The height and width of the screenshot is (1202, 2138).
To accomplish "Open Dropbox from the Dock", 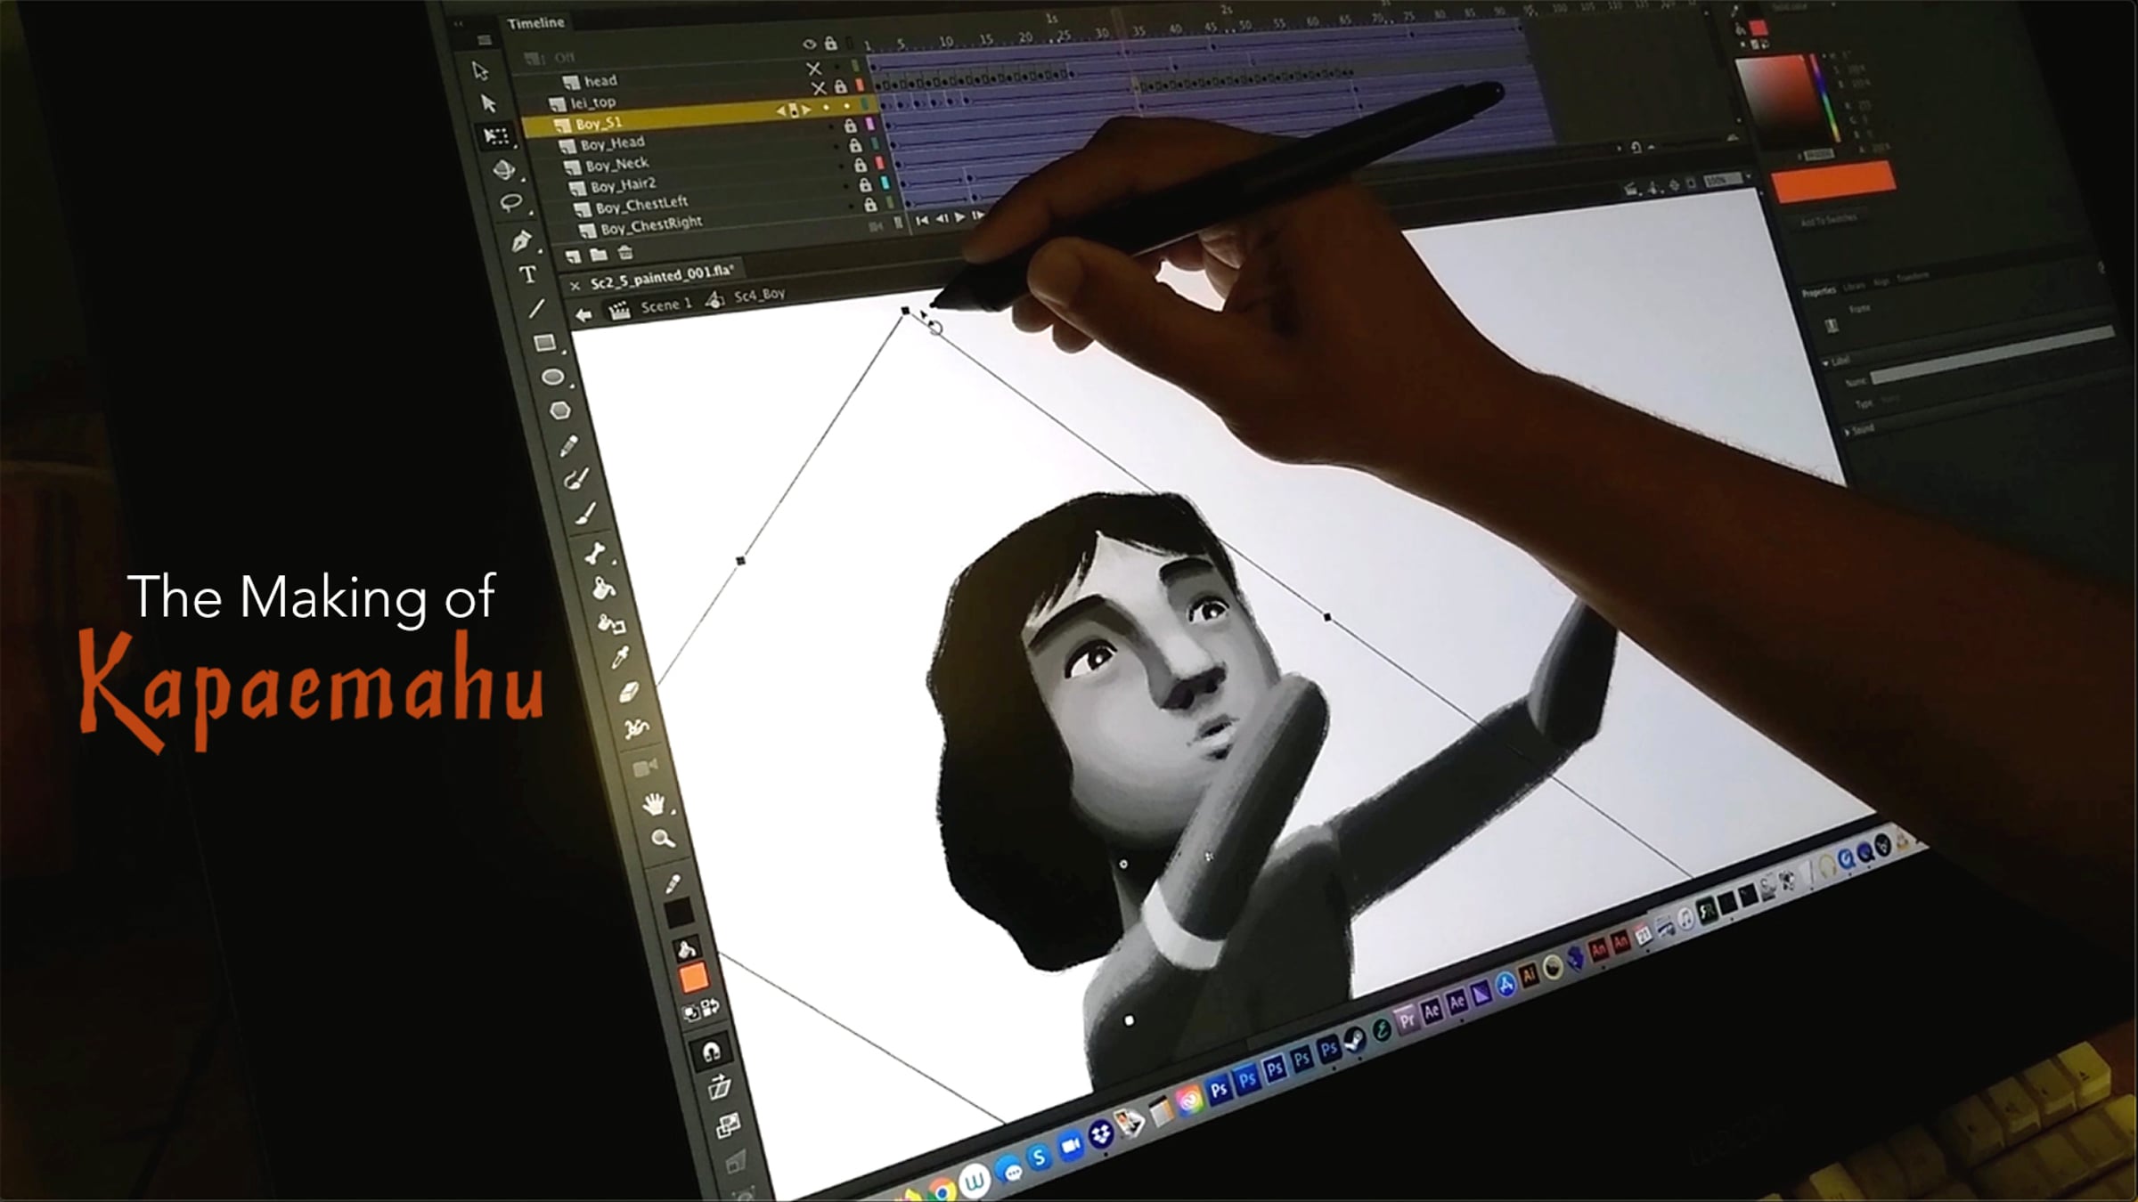I will click(x=1102, y=1133).
